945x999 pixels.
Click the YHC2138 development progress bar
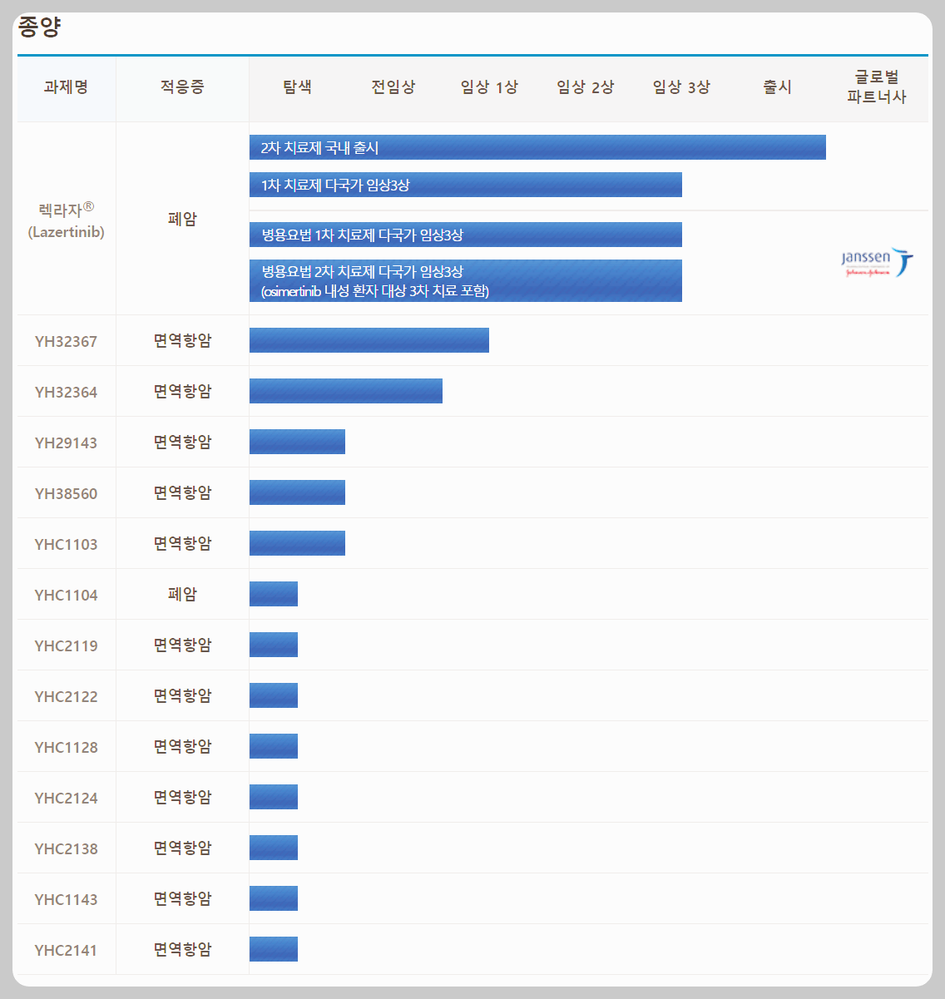273,848
